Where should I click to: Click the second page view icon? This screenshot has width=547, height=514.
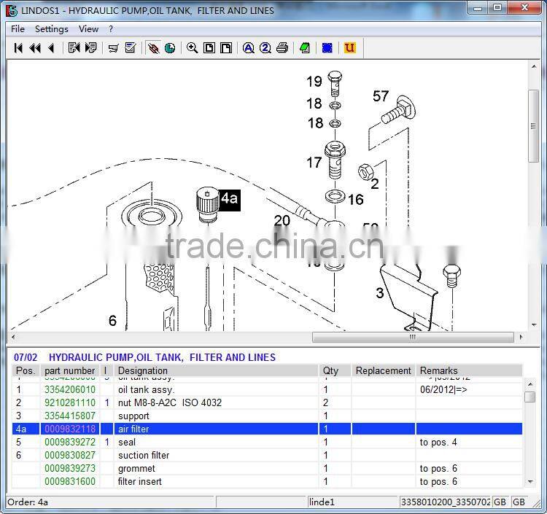[x=226, y=48]
